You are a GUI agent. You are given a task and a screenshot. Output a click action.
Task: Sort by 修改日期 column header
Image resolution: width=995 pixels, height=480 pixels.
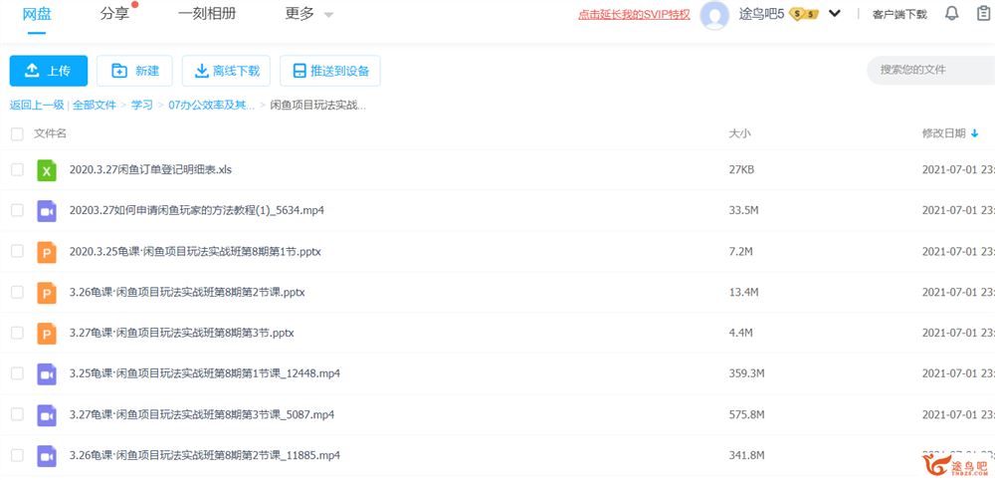point(943,133)
